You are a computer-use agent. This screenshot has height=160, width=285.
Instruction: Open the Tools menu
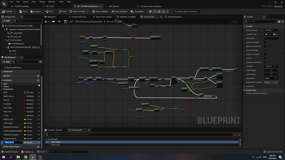61,2
